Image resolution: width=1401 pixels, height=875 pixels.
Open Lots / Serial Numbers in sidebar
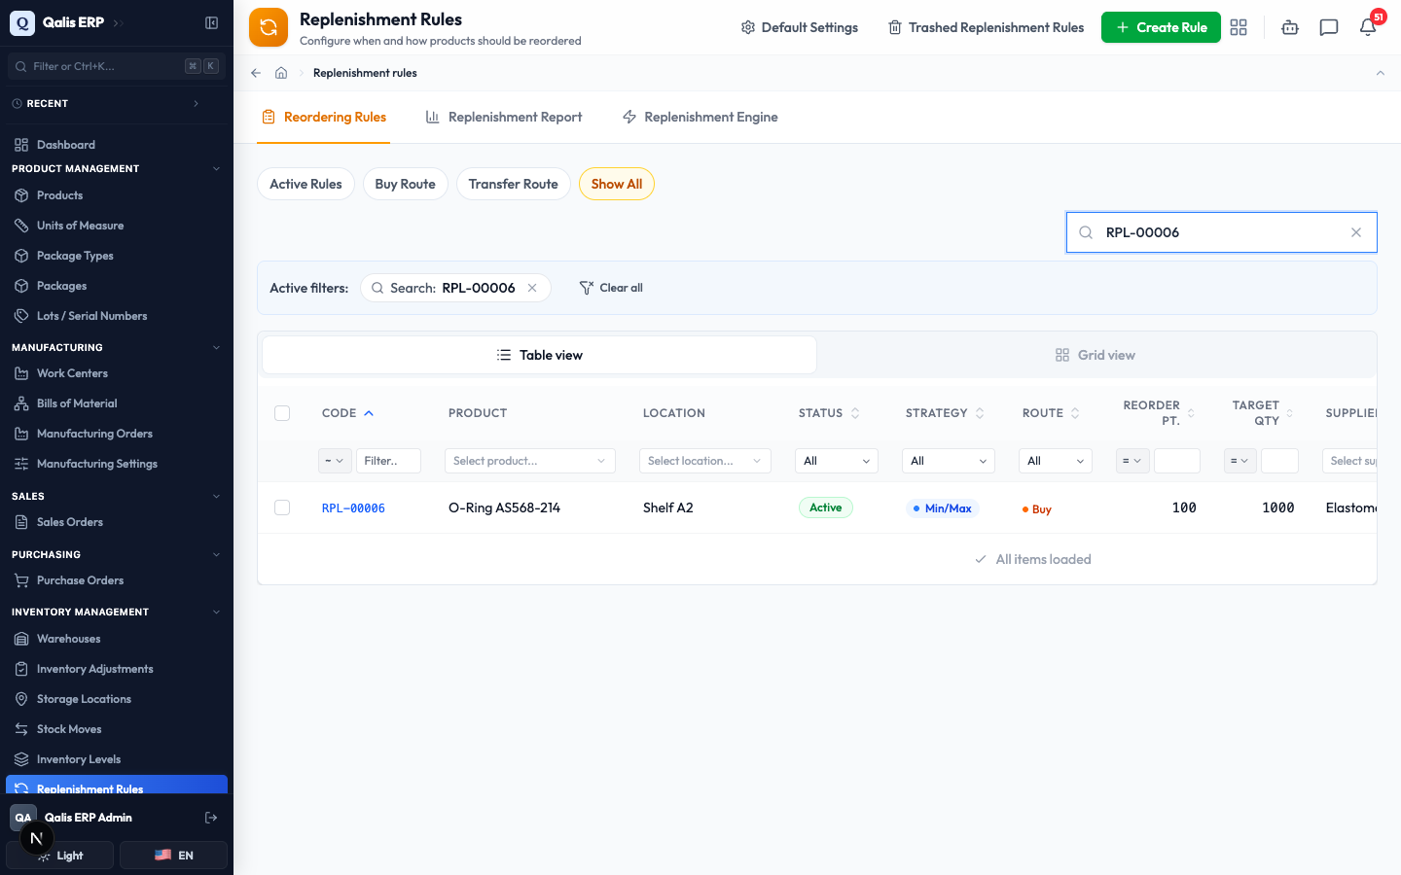[117, 316]
